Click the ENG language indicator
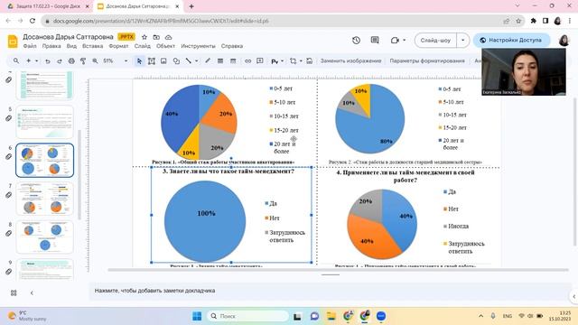The width and height of the screenshot is (578, 325). click(x=508, y=316)
